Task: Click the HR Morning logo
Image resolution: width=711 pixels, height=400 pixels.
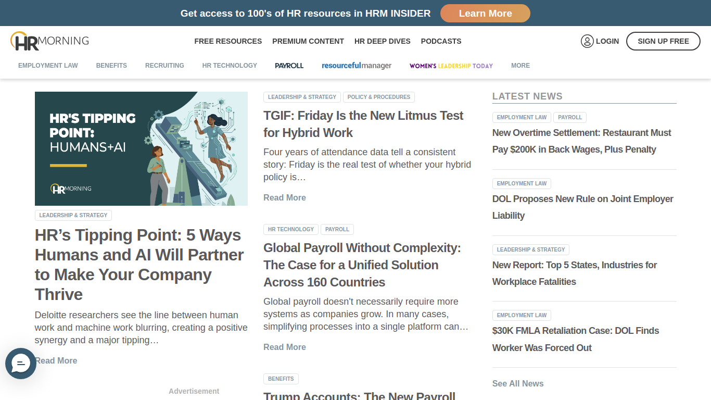Action: 49,41
